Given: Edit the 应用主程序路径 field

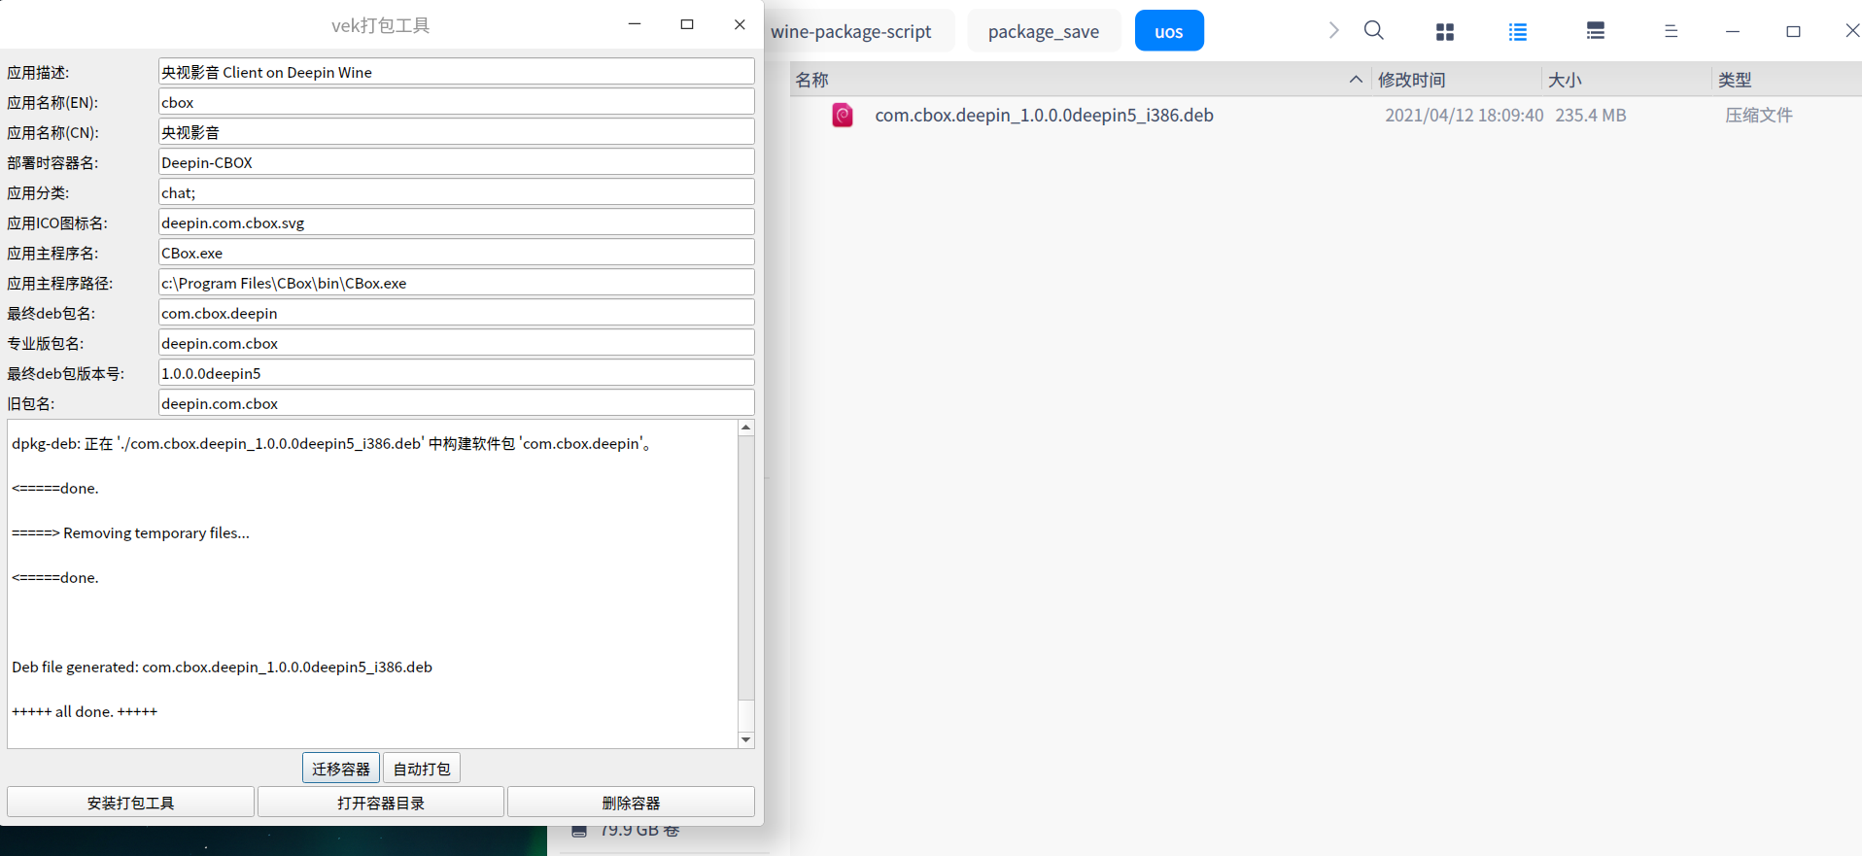Looking at the screenshot, I should [456, 283].
